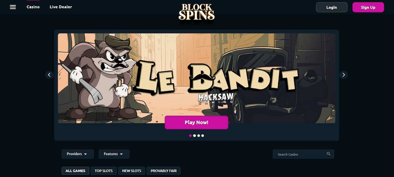Switch to the New Slots tab

pos(132,171)
